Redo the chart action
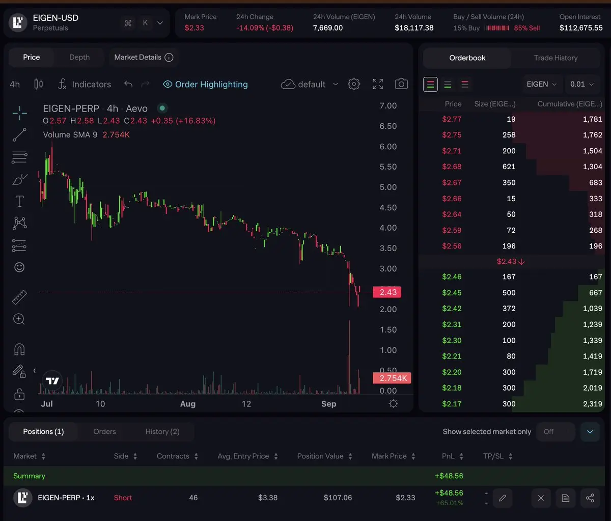611x521 pixels. (x=145, y=84)
